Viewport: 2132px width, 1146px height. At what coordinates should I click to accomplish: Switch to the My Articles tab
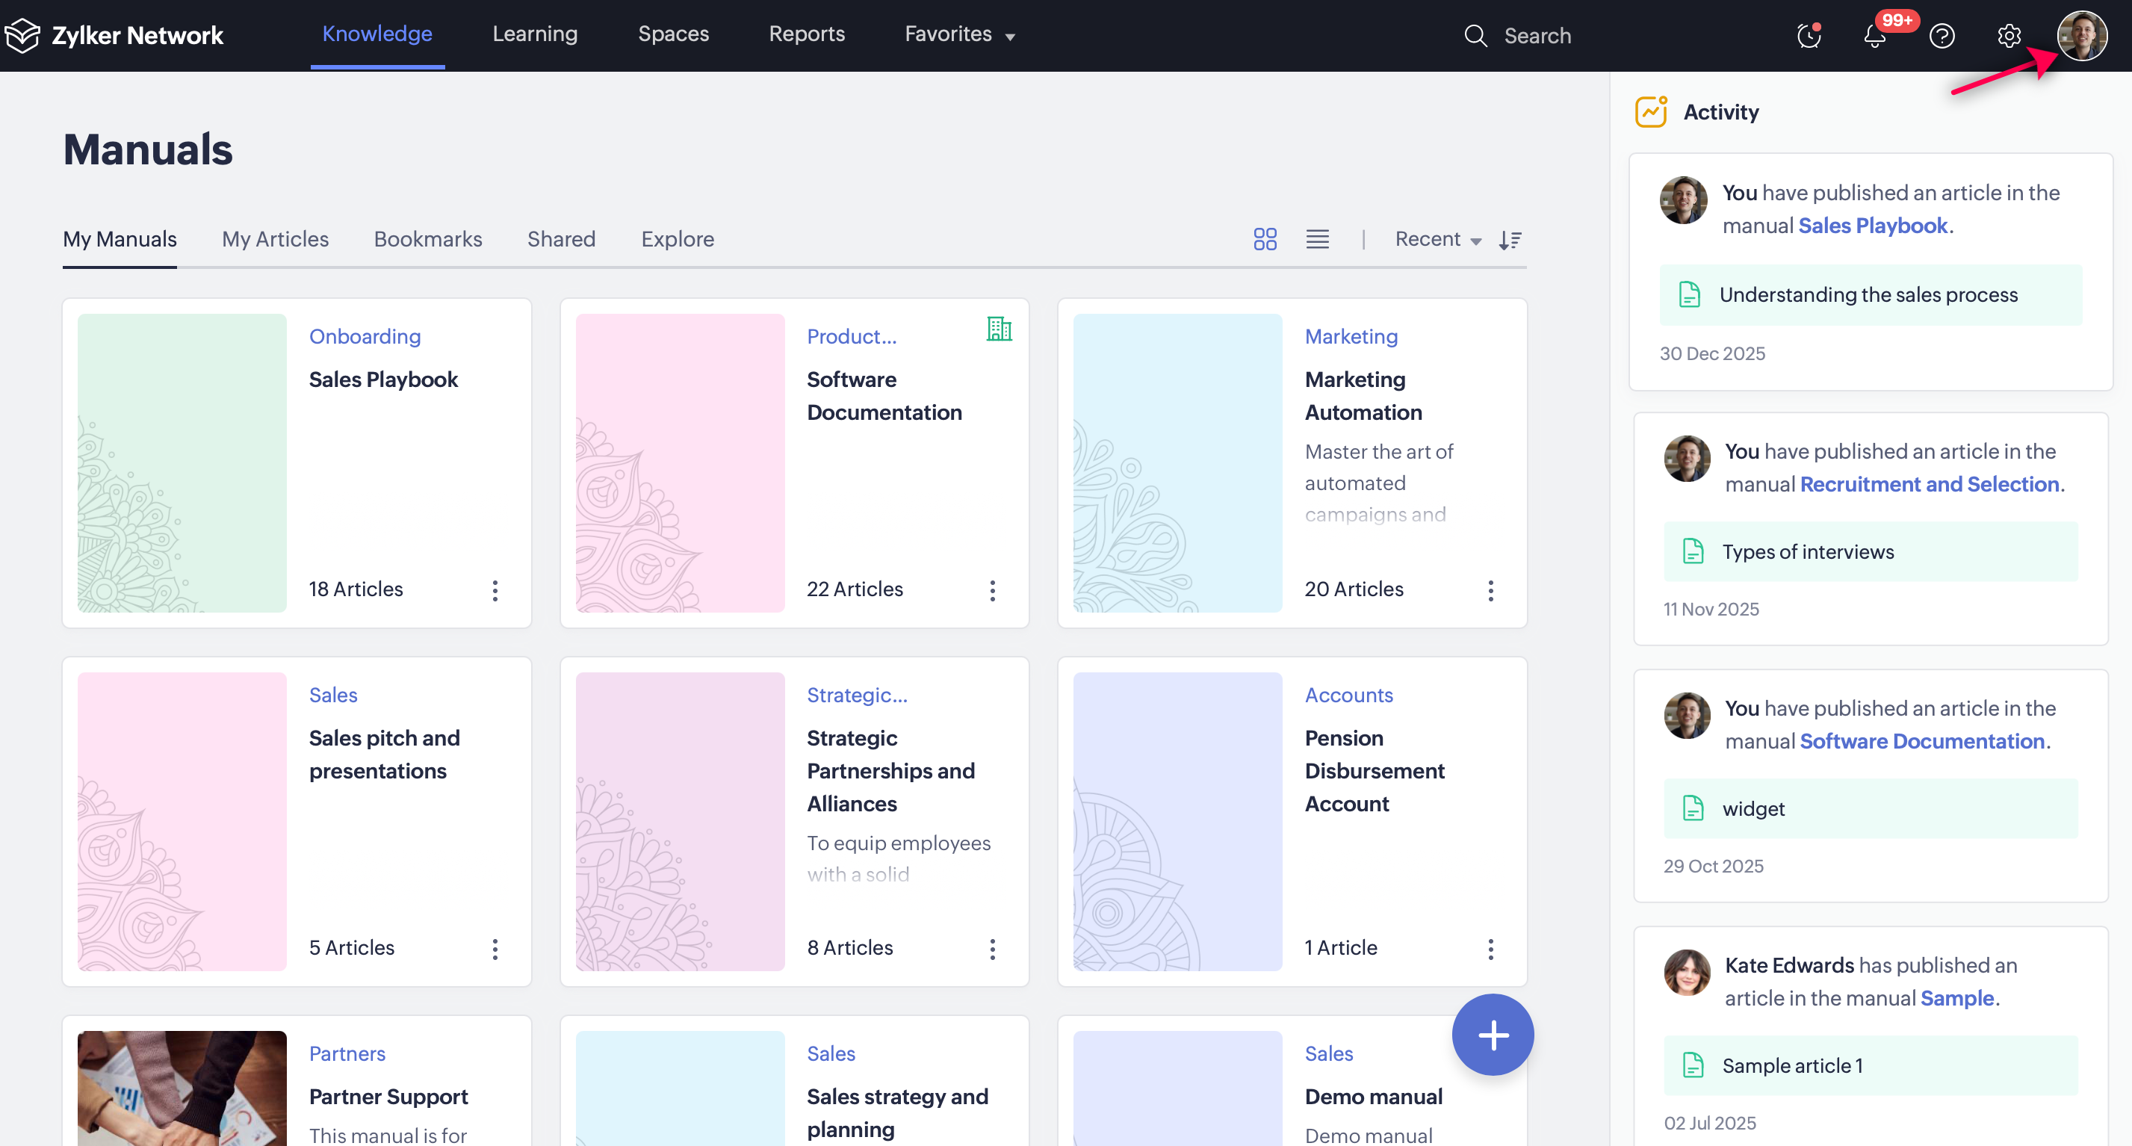[x=275, y=240]
